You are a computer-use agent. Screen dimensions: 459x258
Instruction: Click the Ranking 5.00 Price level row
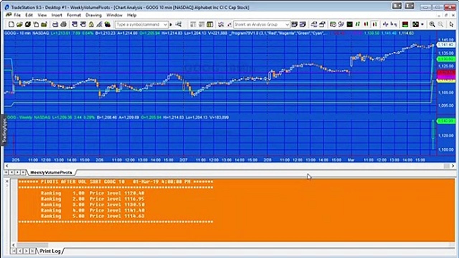pos(93,216)
